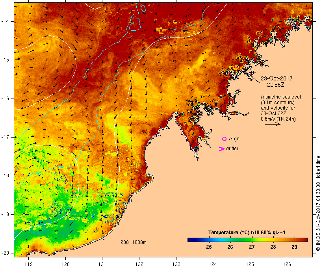Click the longitude axis label '125'

250,264
